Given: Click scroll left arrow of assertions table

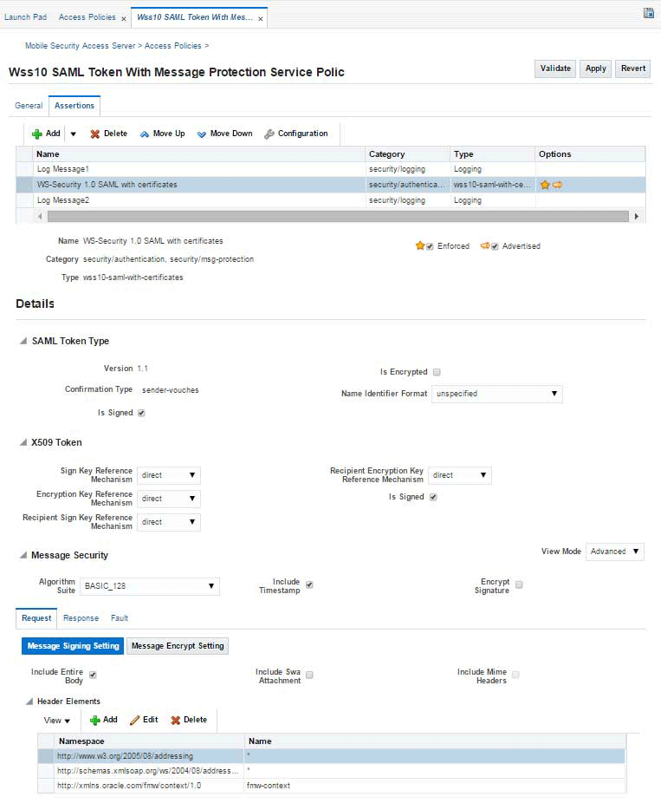Looking at the screenshot, I should [40, 216].
